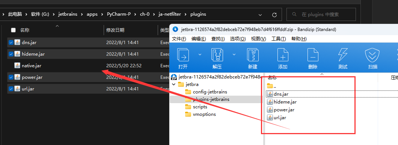
Task: Open the 编辑(E) menu
Action: (x=199, y=38)
